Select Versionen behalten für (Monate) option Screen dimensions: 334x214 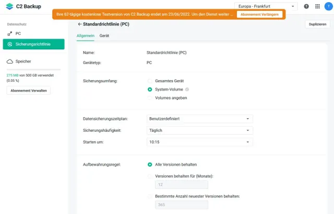(150, 176)
